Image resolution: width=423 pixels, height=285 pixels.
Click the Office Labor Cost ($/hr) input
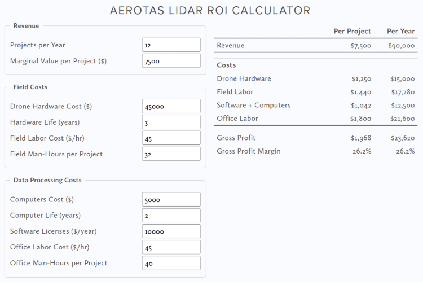171,247
